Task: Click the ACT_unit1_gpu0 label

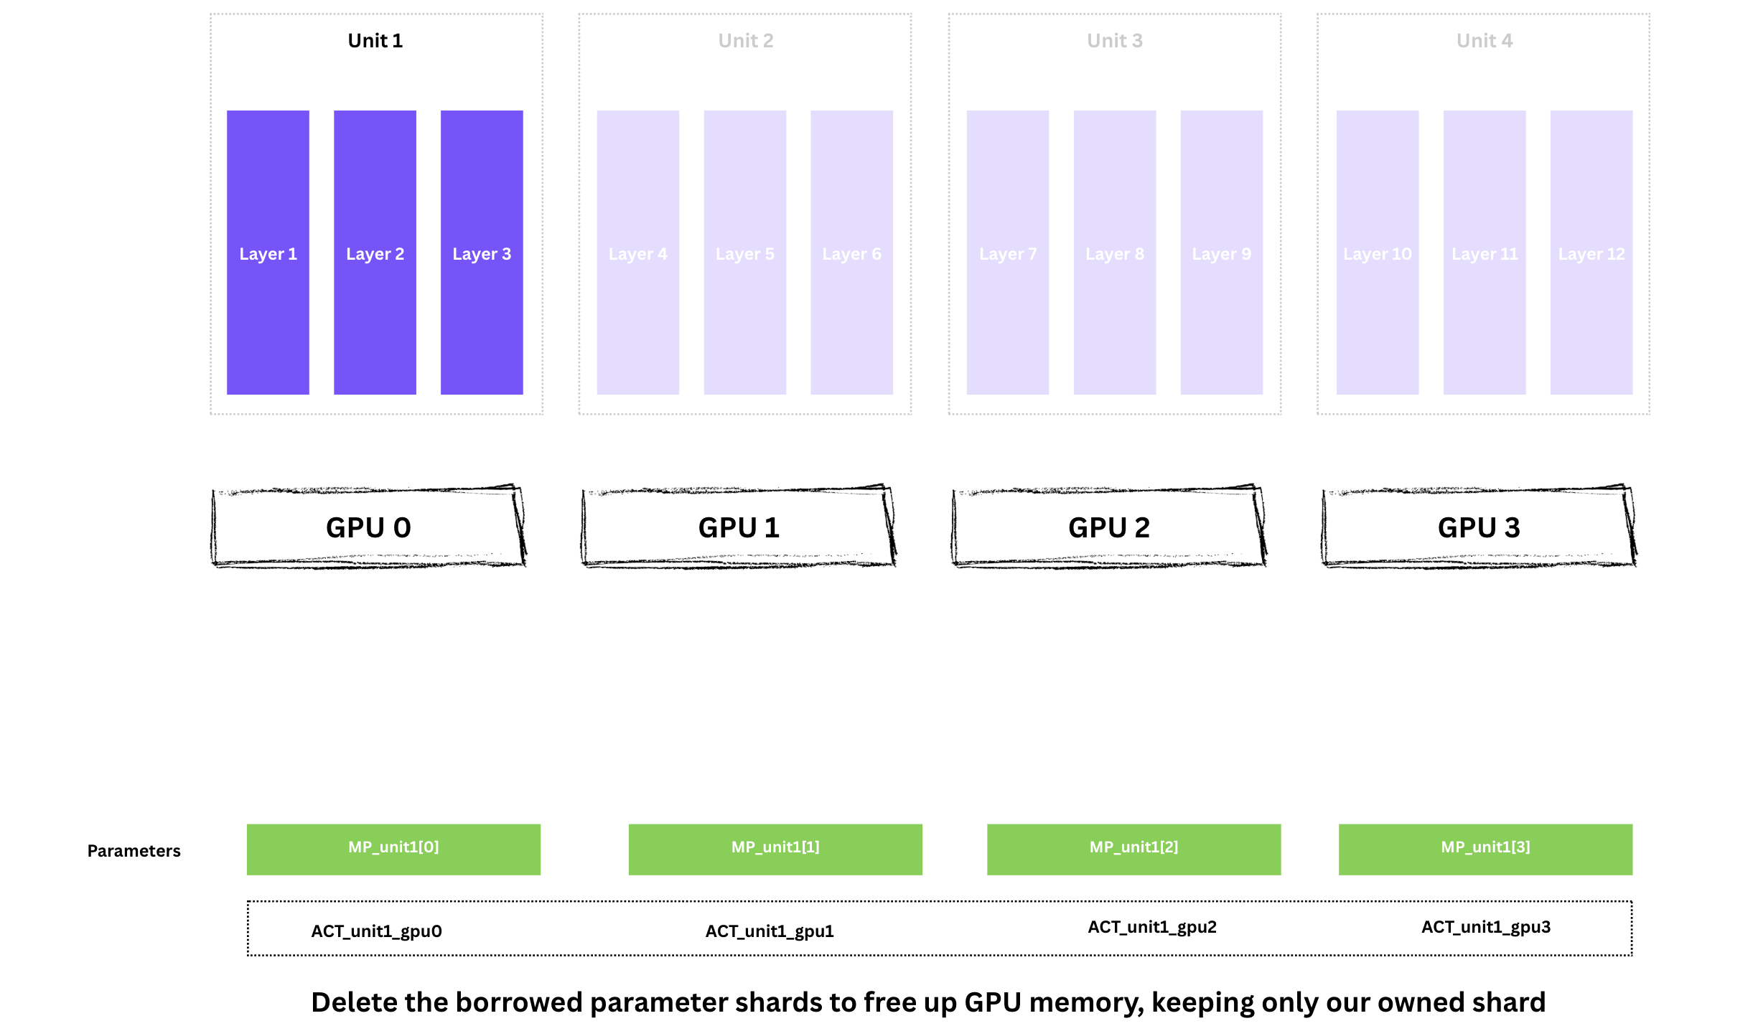Action: click(x=376, y=931)
